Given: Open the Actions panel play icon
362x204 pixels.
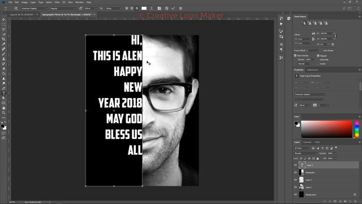Looking at the screenshot, I should [x=281, y=24].
